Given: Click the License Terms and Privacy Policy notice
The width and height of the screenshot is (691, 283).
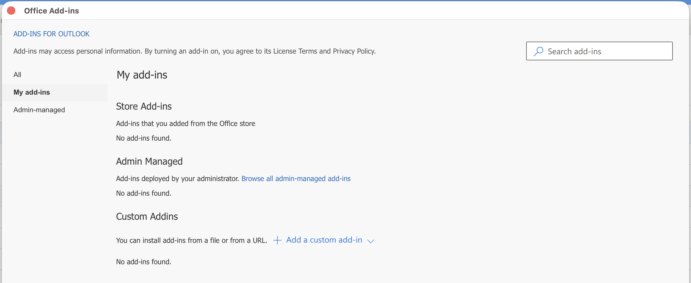Looking at the screenshot, I should click(194, 51).
